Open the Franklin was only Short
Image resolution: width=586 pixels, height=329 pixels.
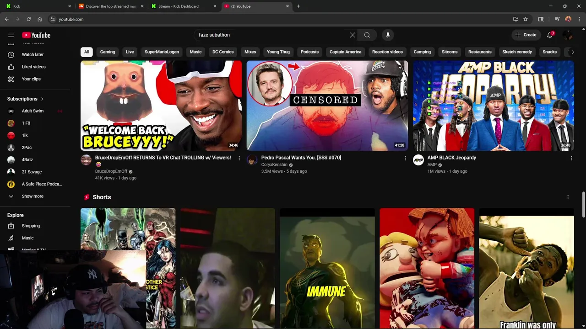pos(526,268)
